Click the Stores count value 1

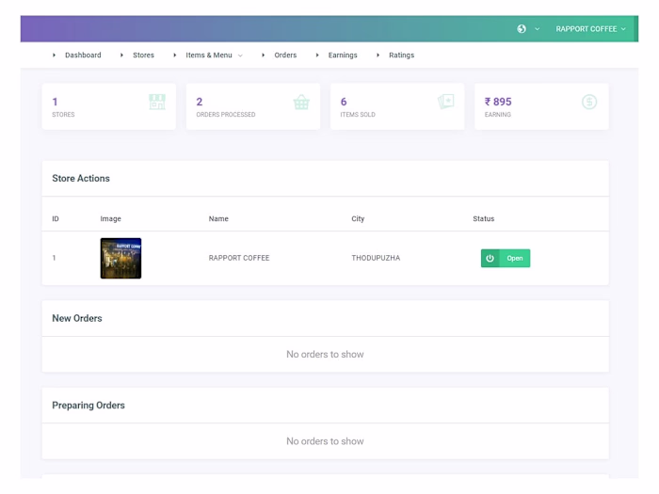click(x=55, y=102)
